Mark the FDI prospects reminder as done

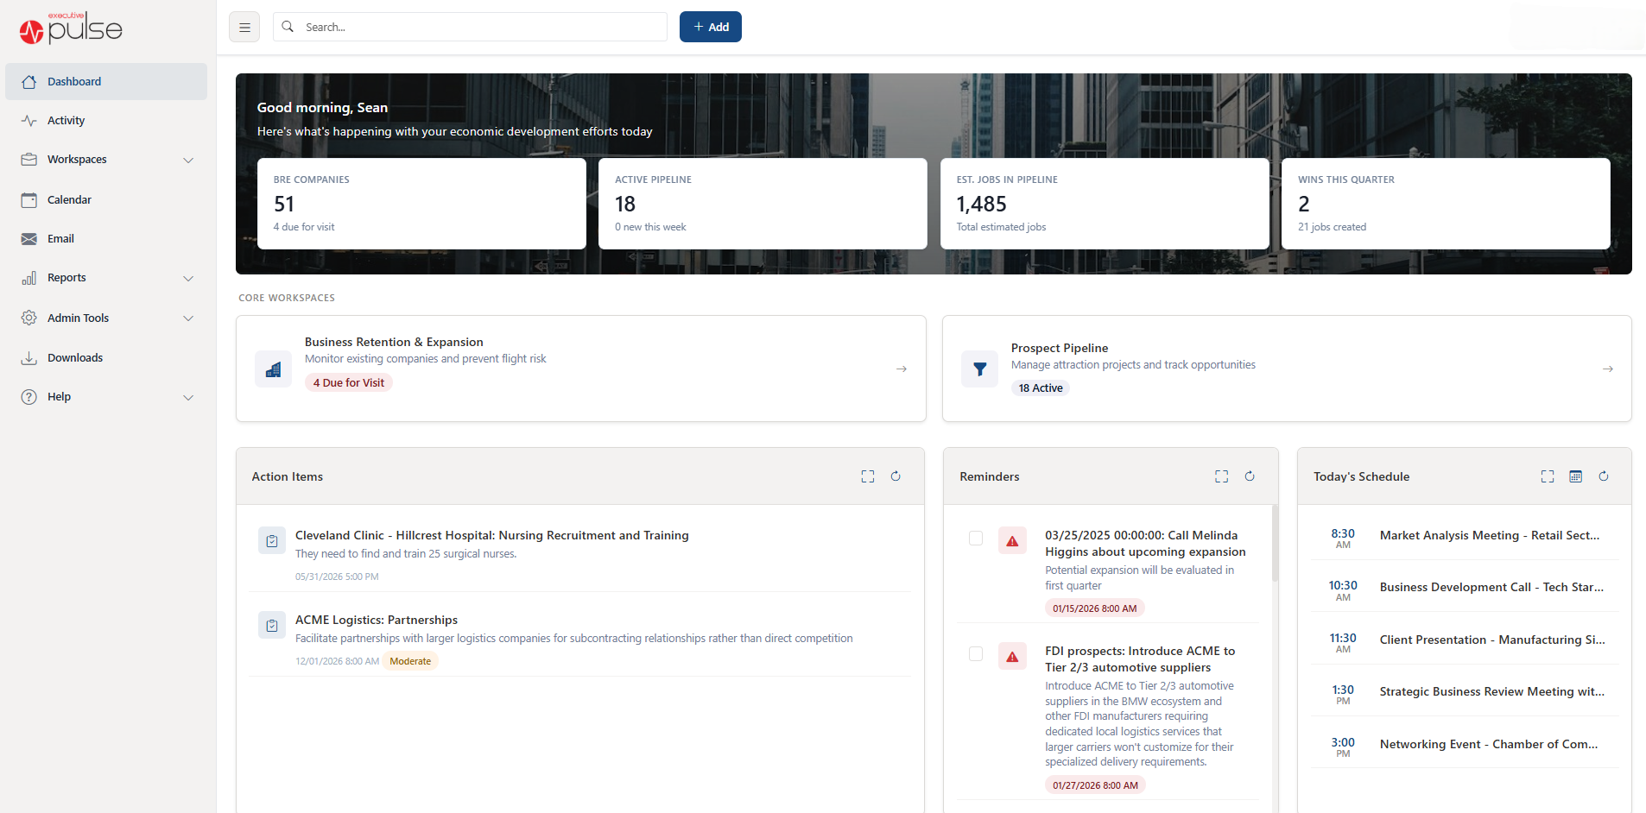pyautogui.click(x=976, y=654)
